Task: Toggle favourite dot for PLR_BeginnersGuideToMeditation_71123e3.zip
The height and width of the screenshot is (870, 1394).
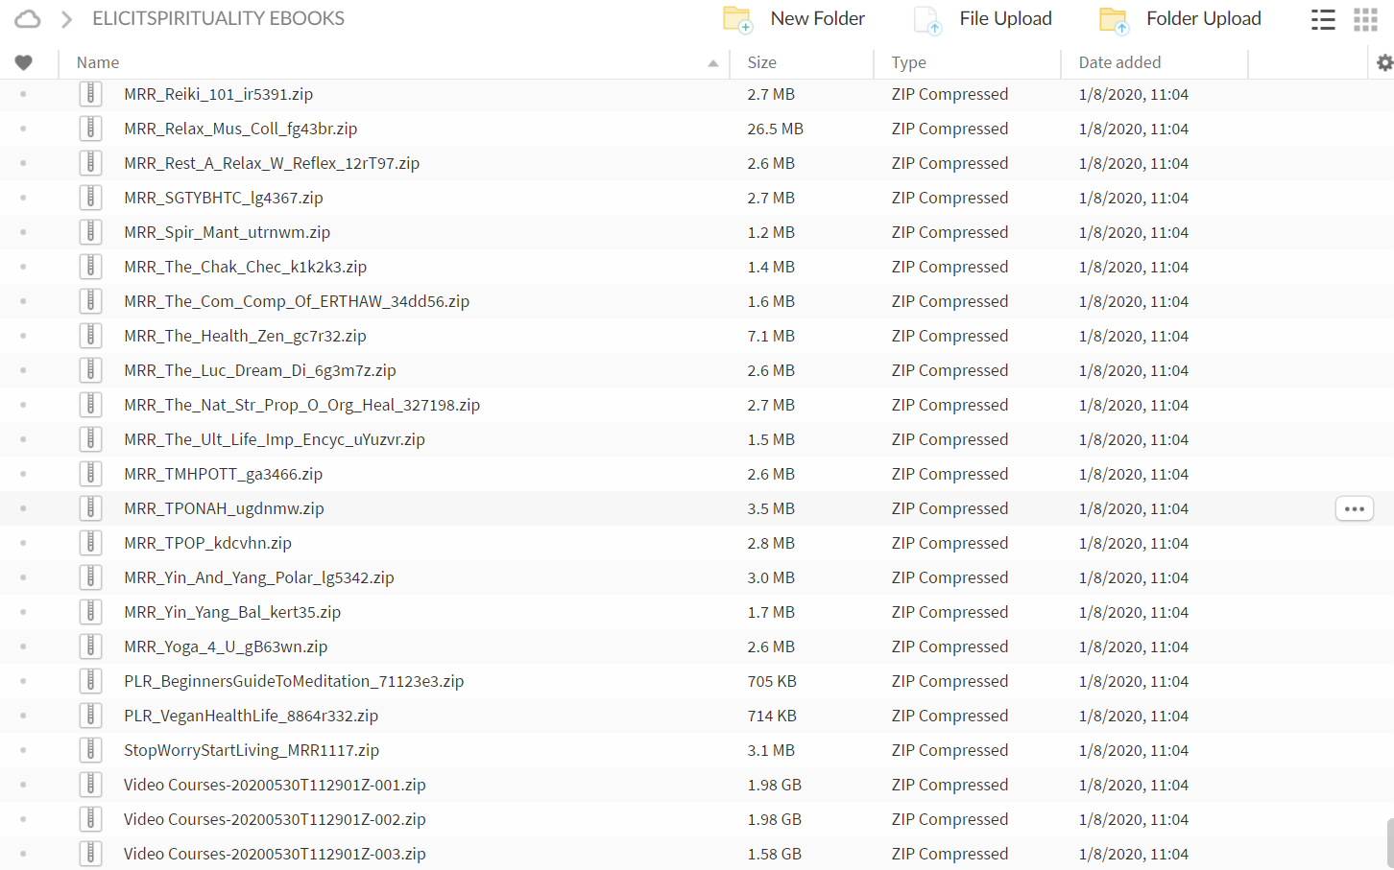Action: pos(23,681)
